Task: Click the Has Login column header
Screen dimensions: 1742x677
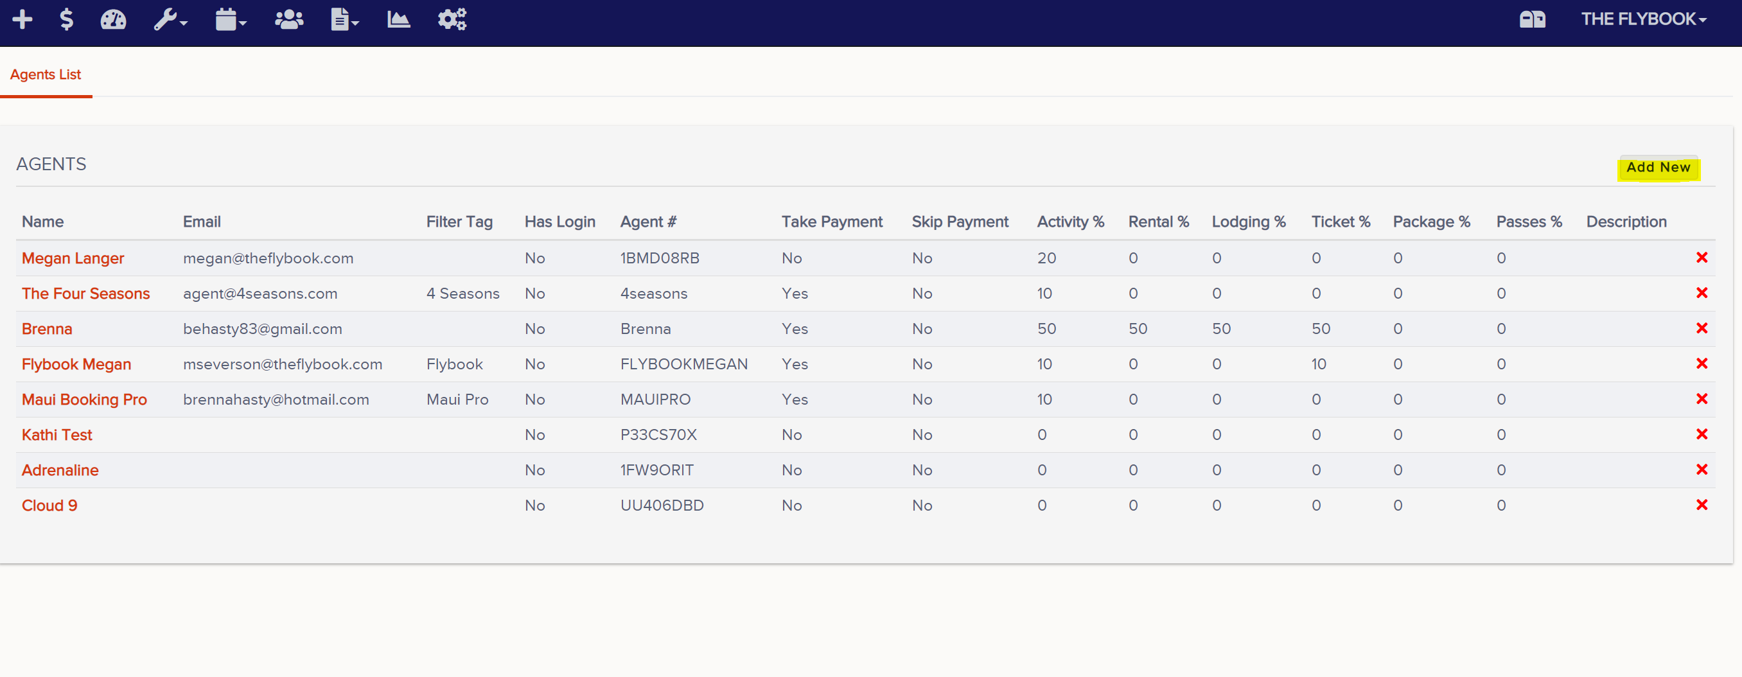Action: [560, 222]
